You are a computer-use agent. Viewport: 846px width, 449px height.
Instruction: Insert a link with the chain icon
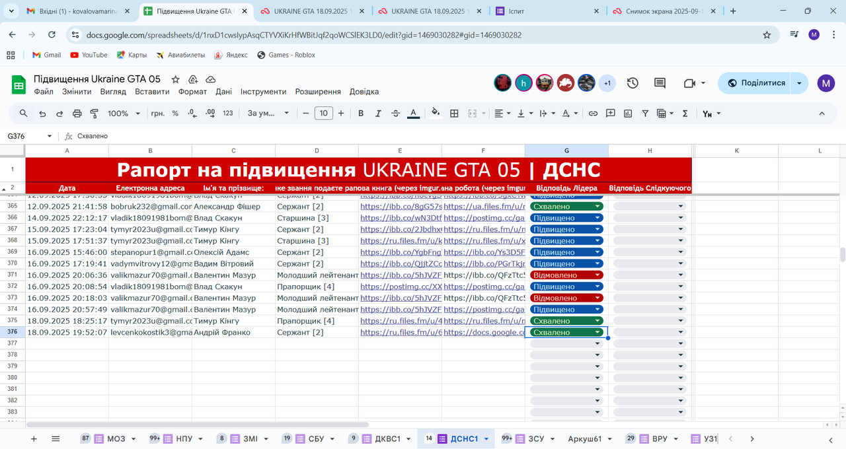[x=593, y=114]
